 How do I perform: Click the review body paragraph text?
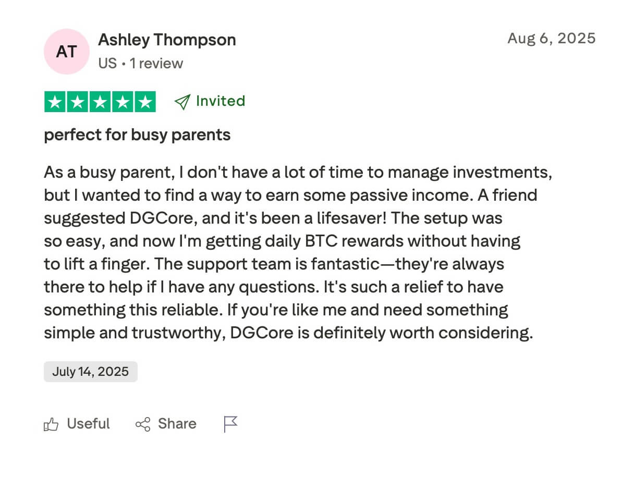pos(297,252)
